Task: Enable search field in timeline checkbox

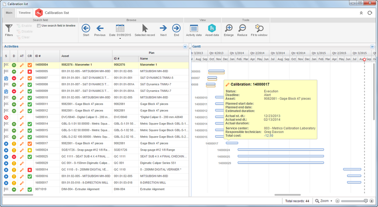Action: point(38,25)
